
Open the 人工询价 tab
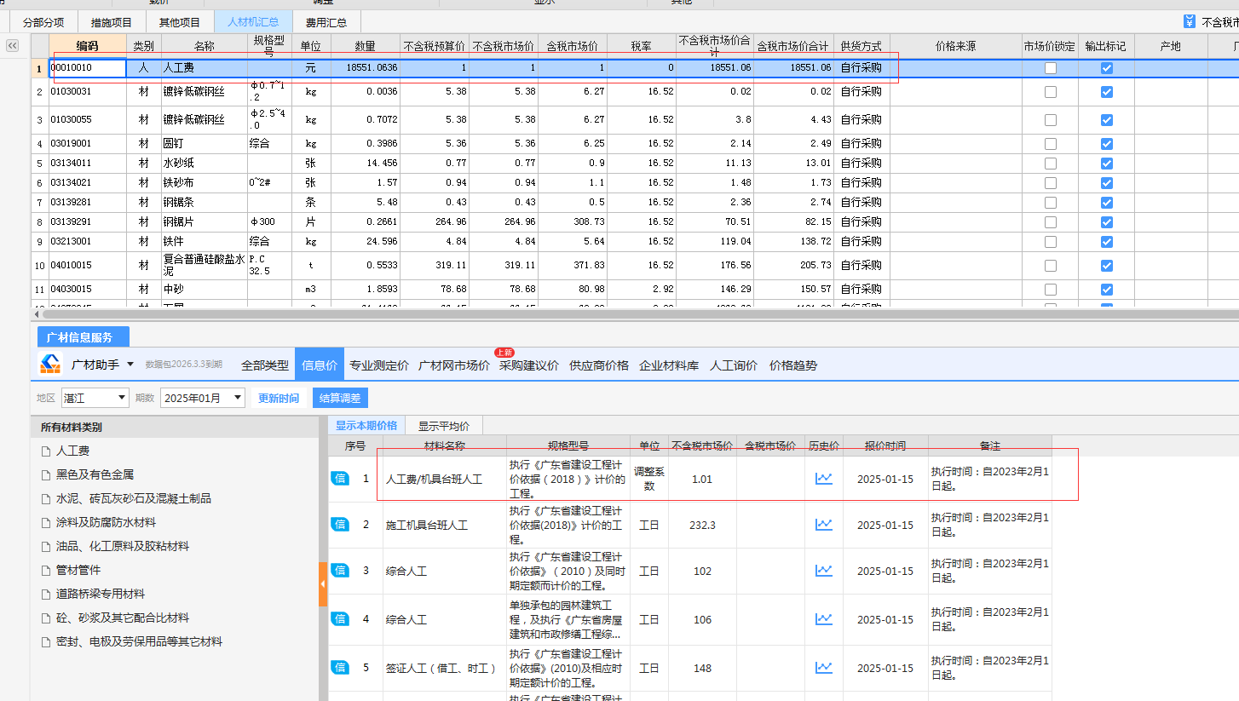[734, 365]
